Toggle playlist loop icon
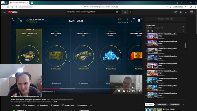 pyautogui.click(x=148, y=31)
